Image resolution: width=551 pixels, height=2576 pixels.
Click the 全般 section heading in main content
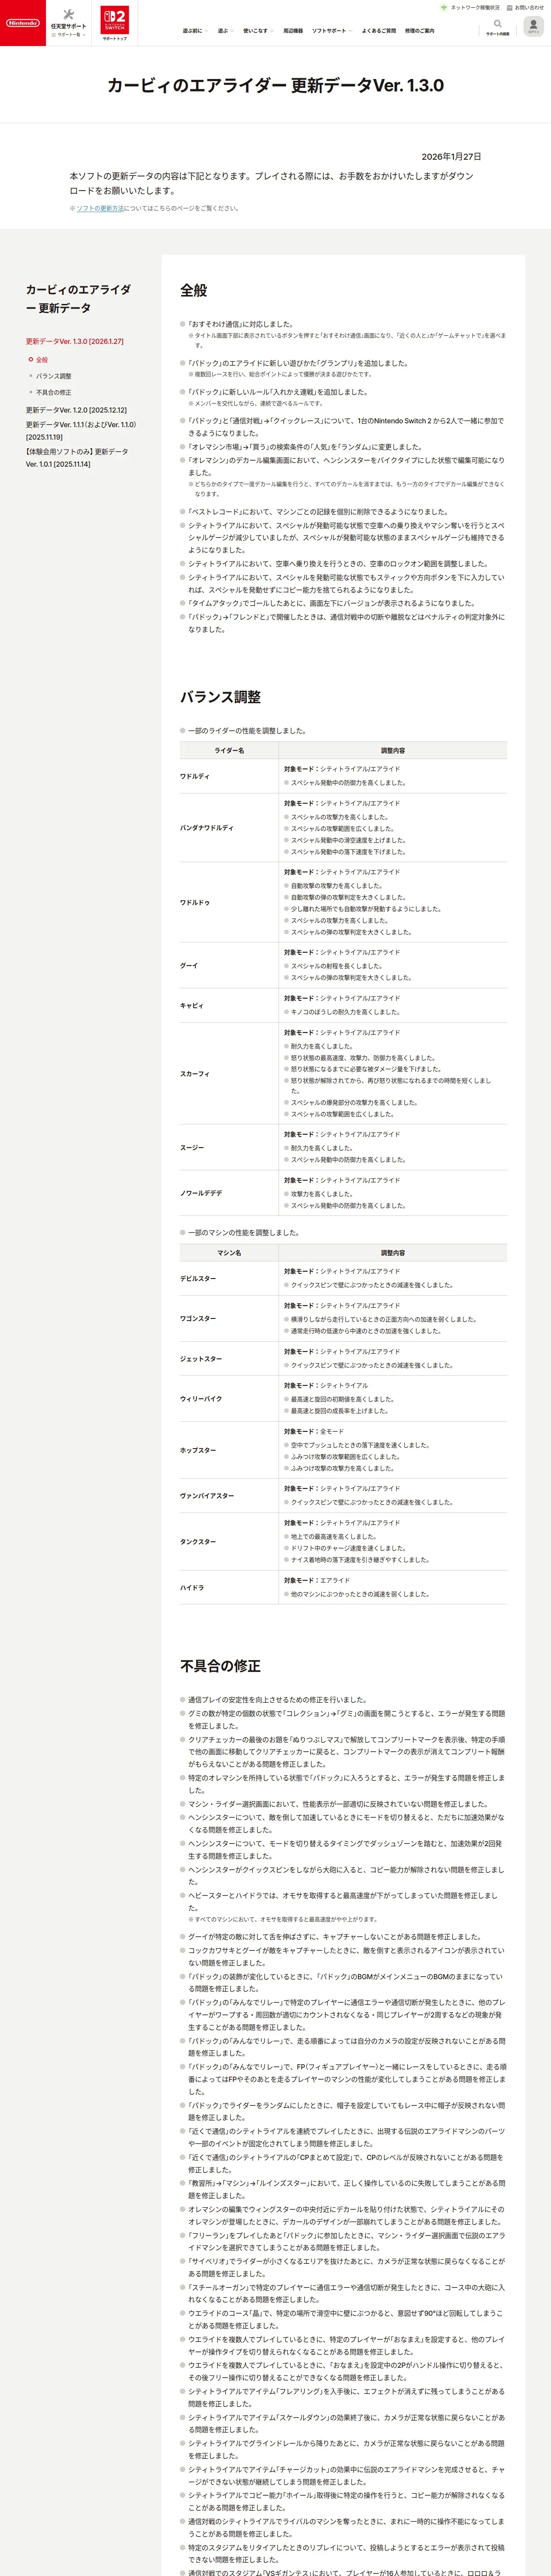(x=194, y=290)
